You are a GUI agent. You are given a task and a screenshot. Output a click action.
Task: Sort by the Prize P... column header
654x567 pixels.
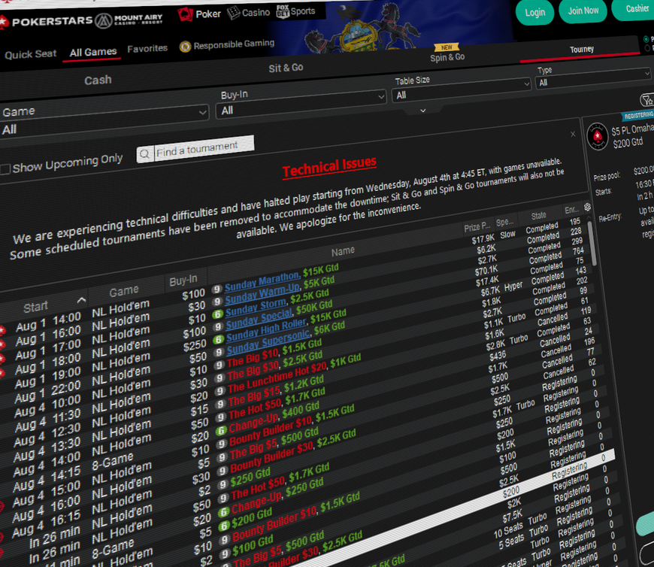click(x=477, y=227)
